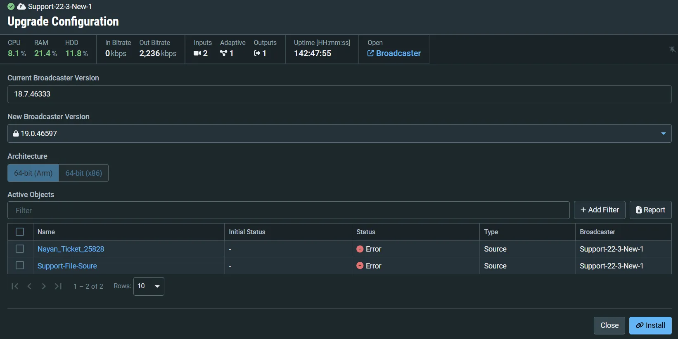Open the New Broadcaster Version dropdown
Screen dimensions: 678x339
point(339,134)
